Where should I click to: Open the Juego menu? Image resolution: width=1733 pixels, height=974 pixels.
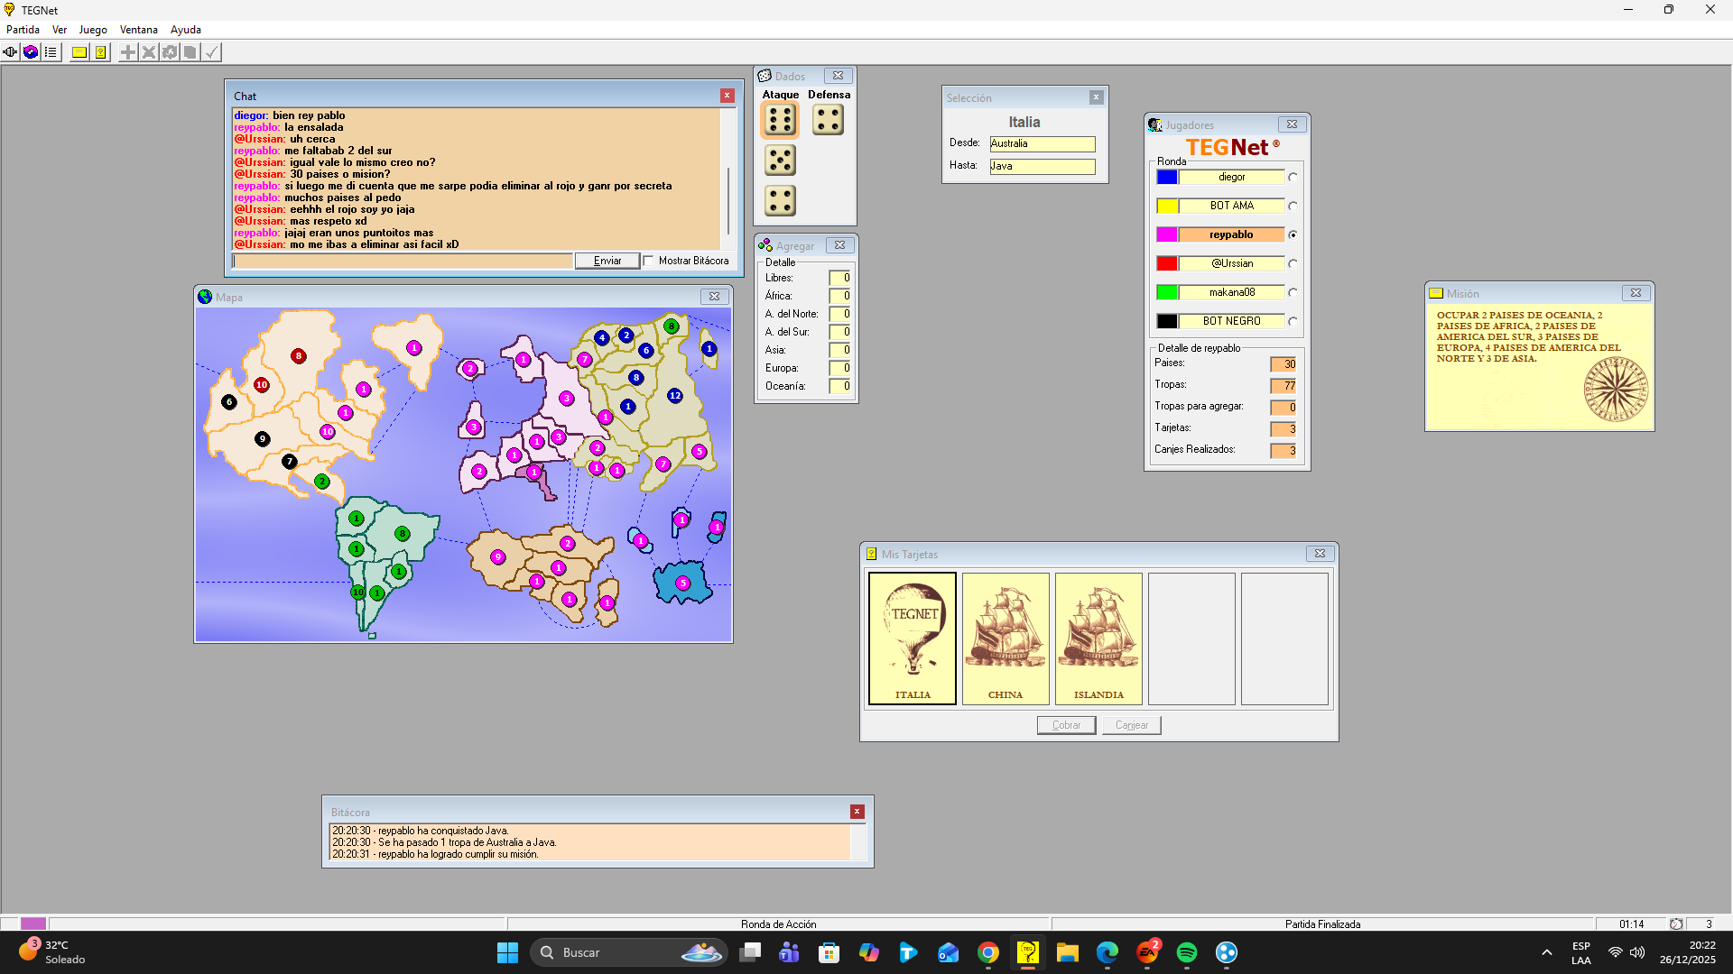pos(93,30)
